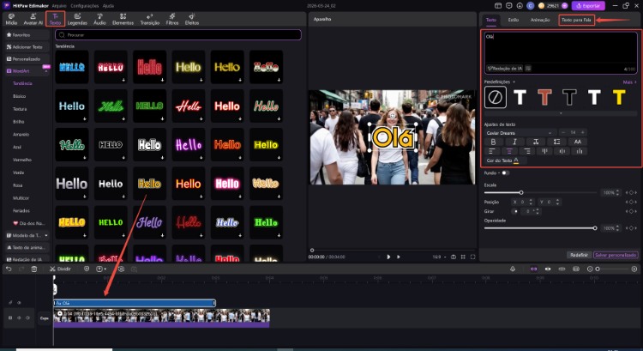Adjust line spacing of text
The width and height of the screenshot is (643, 351).
pos(556,142)
